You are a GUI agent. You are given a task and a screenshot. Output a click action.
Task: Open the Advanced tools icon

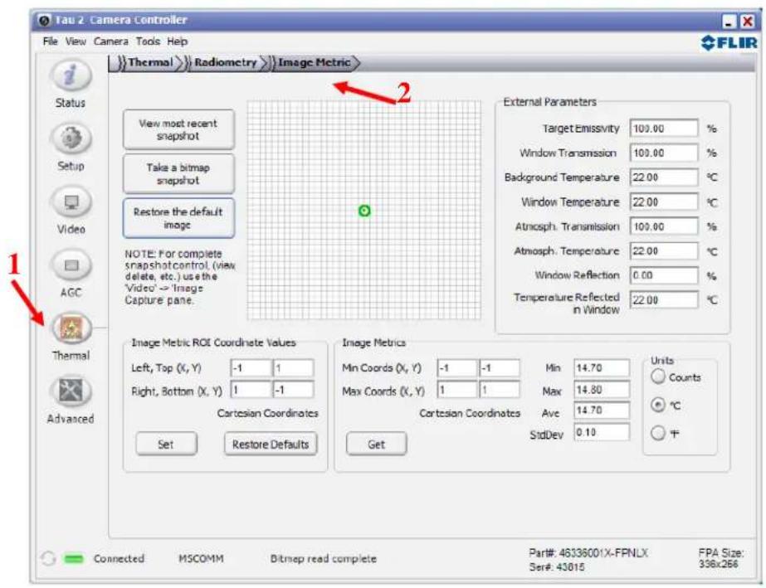(x=71, y=391)
